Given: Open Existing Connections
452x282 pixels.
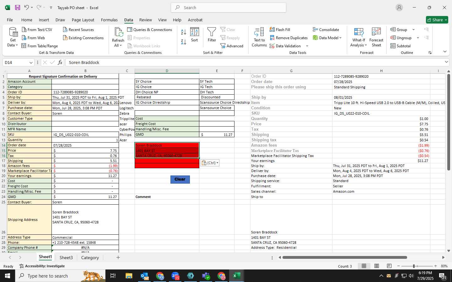Looking at the screenshot, I should (83, 38).
